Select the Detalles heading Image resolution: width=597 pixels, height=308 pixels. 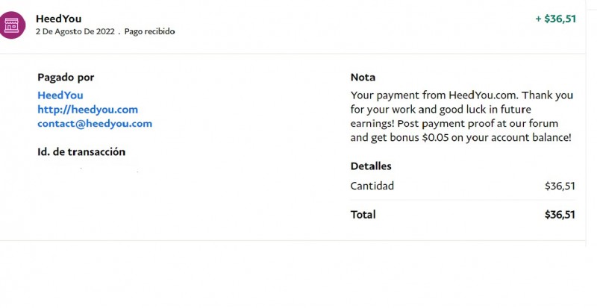[371, 166]
